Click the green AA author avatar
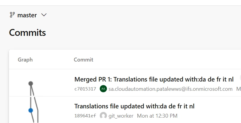This screenshot has width=241, height=123. tap(103, 89)
